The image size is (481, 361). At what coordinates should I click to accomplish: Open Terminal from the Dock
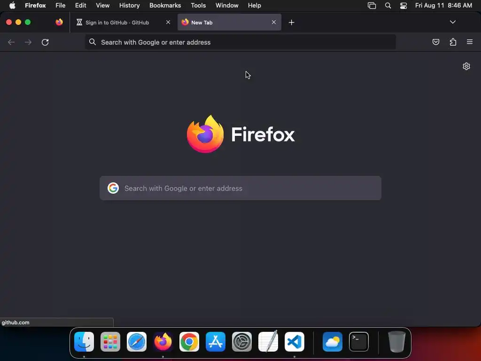click(x=359, y=342)
